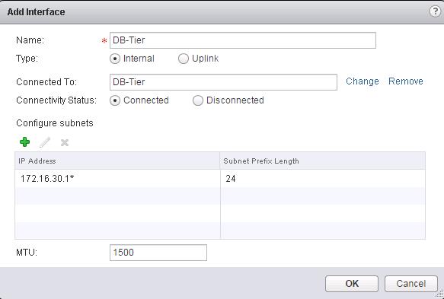Click the green plus add subnet icon
The height and width of the screenshot is (299, 444).
pyautogui.click(x=24, y=142)
